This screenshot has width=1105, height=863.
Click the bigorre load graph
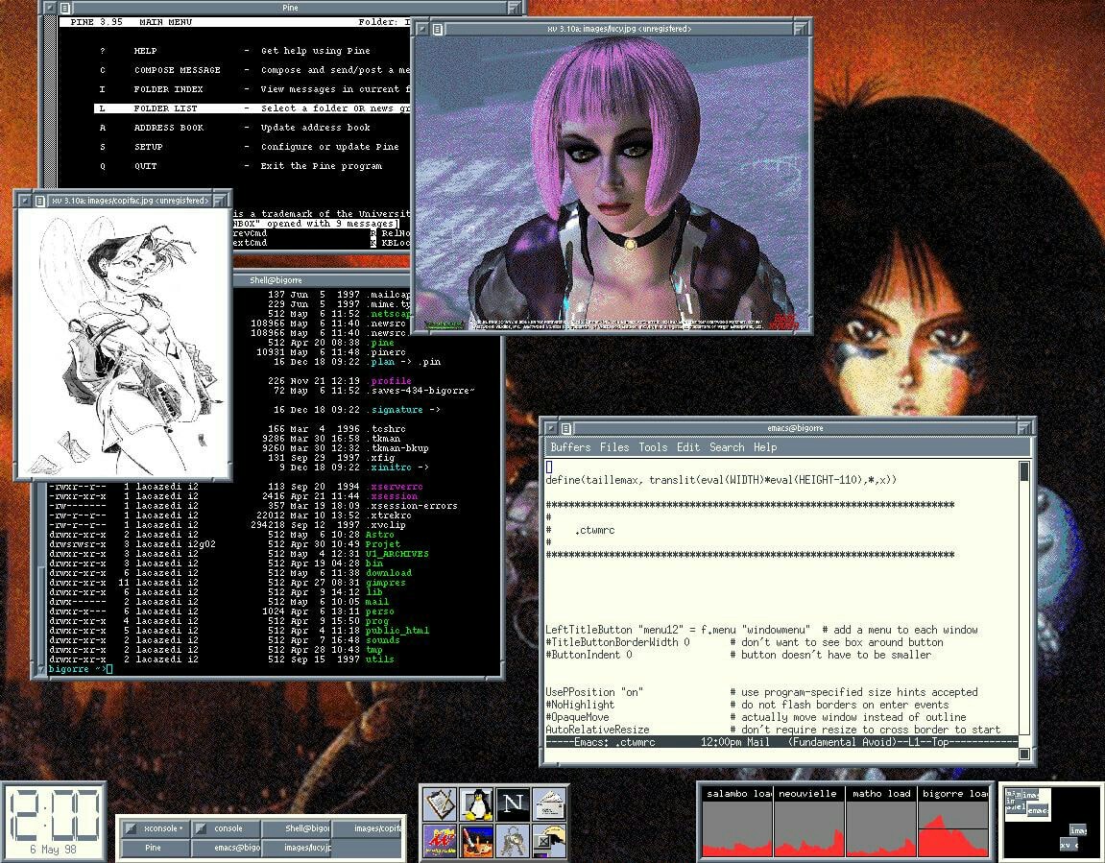(x=953, y=821)
